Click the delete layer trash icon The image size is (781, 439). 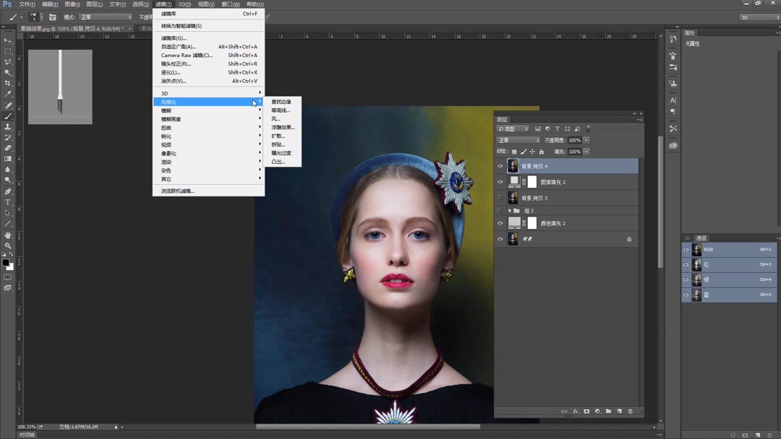click(x=630, y=412)
